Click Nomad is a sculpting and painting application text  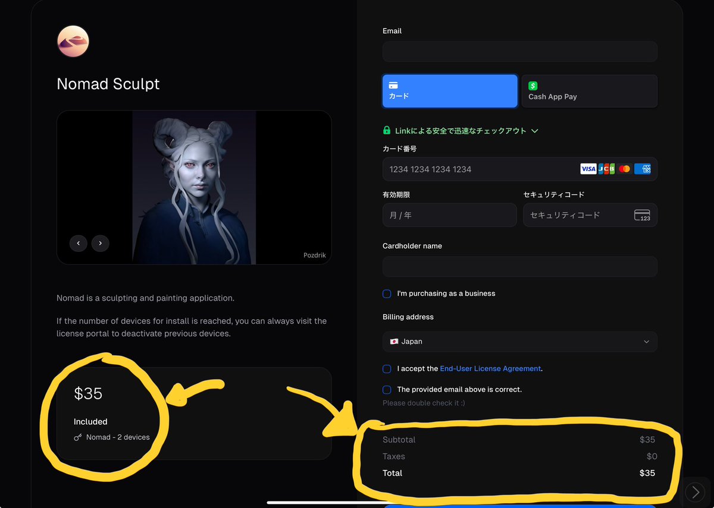point(145,298)
